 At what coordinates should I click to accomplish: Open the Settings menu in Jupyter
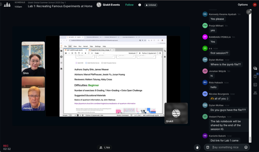[98, 46]
